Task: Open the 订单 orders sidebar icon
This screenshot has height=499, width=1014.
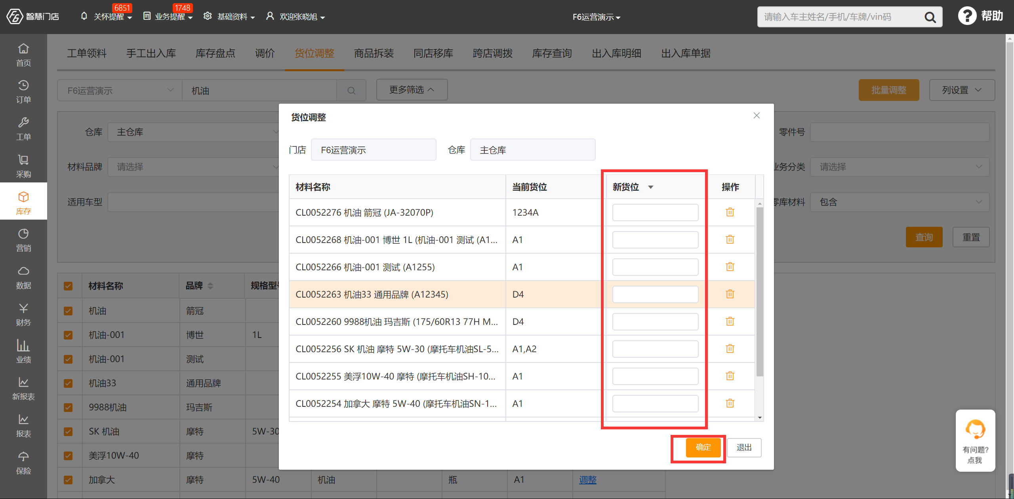Action: coord(23,92)
